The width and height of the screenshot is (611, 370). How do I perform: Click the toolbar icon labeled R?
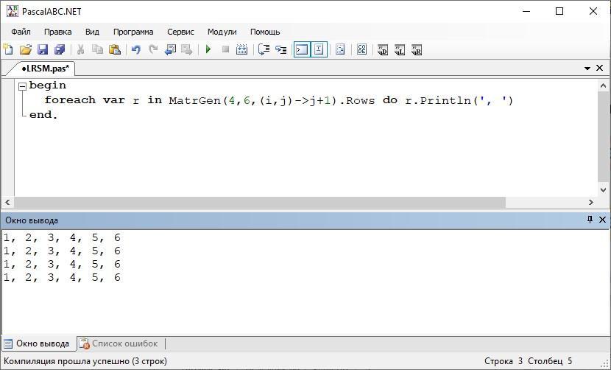(417, 50)
